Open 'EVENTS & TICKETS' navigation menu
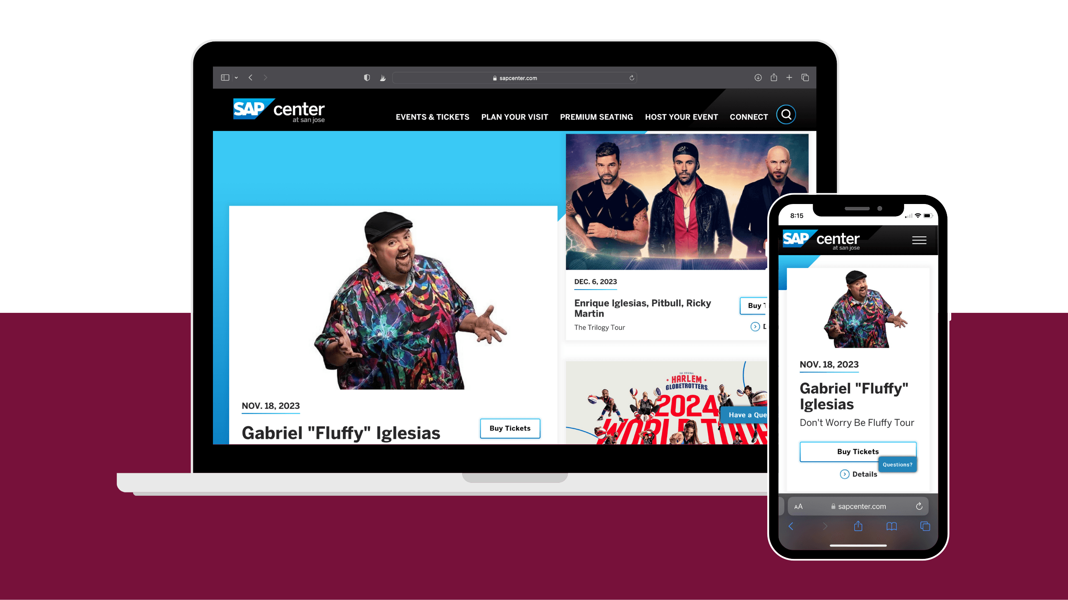The image size is (1068, 600). pyautogui.click(x=432, y=116)
